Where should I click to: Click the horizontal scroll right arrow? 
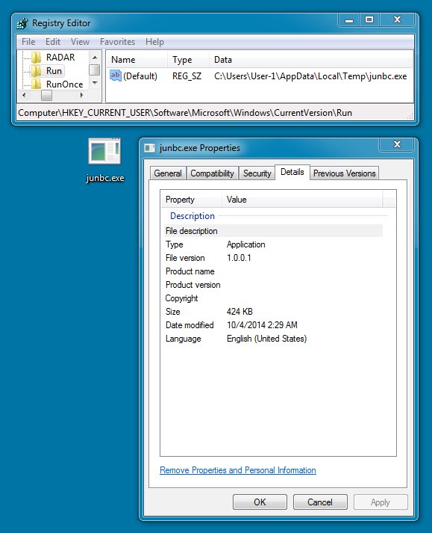[x=82, y=96]
